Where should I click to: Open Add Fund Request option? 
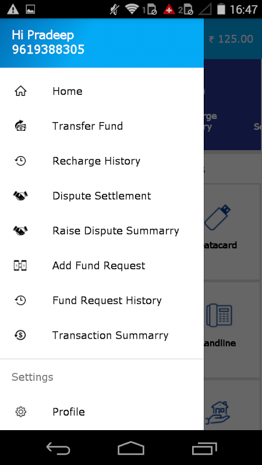coord(102,266)
